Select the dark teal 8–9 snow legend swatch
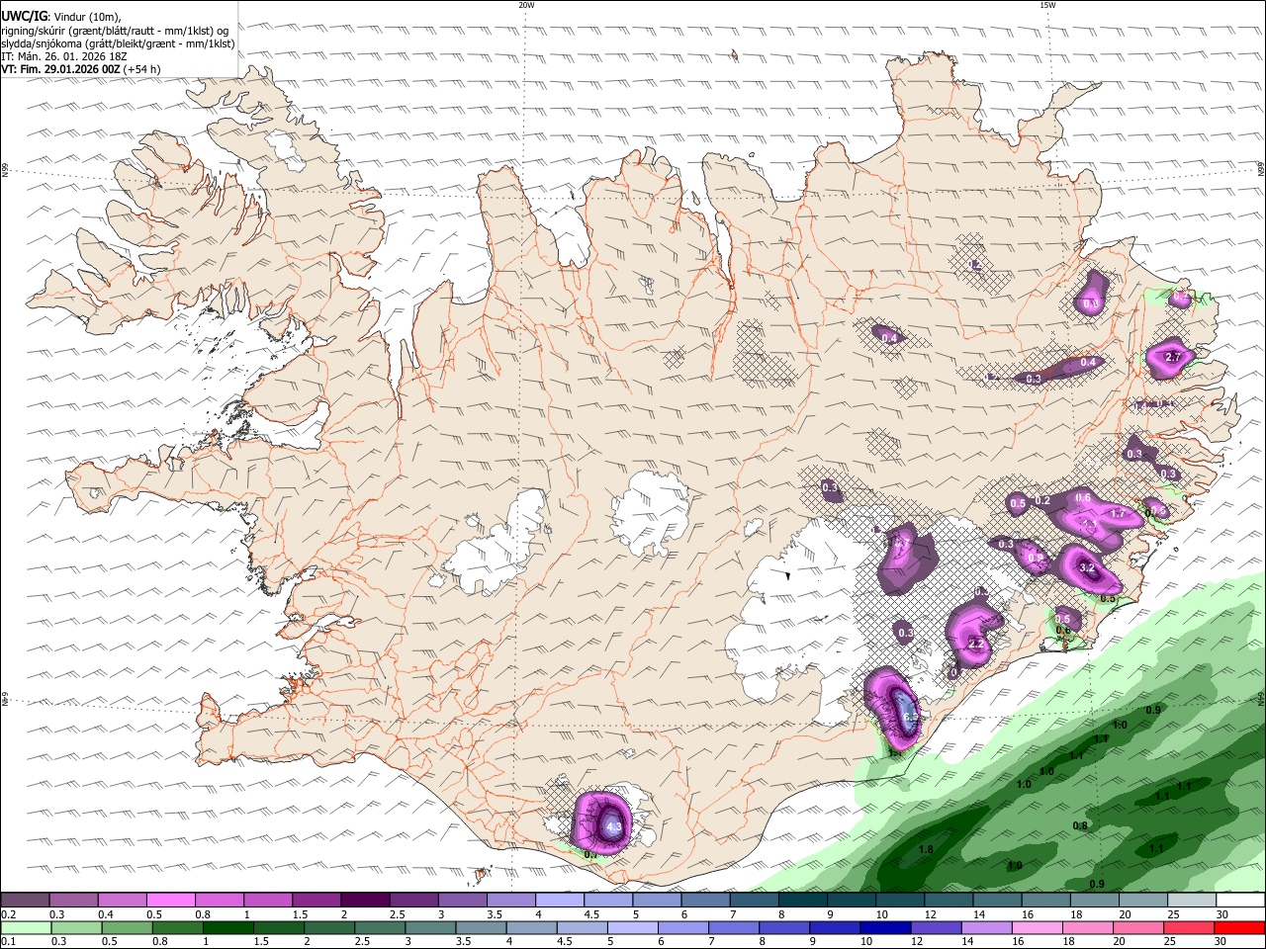Screen dimensions: 1266x949 pyautogui.click(x=803, y=900)
